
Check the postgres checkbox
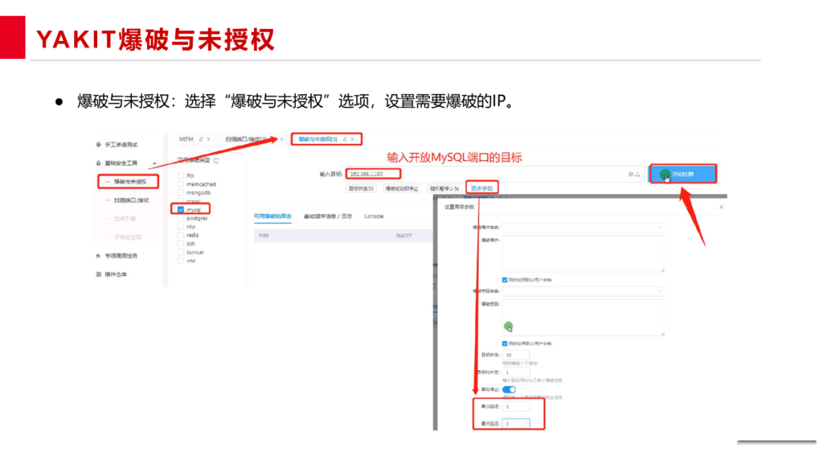(x=180, y=218)
